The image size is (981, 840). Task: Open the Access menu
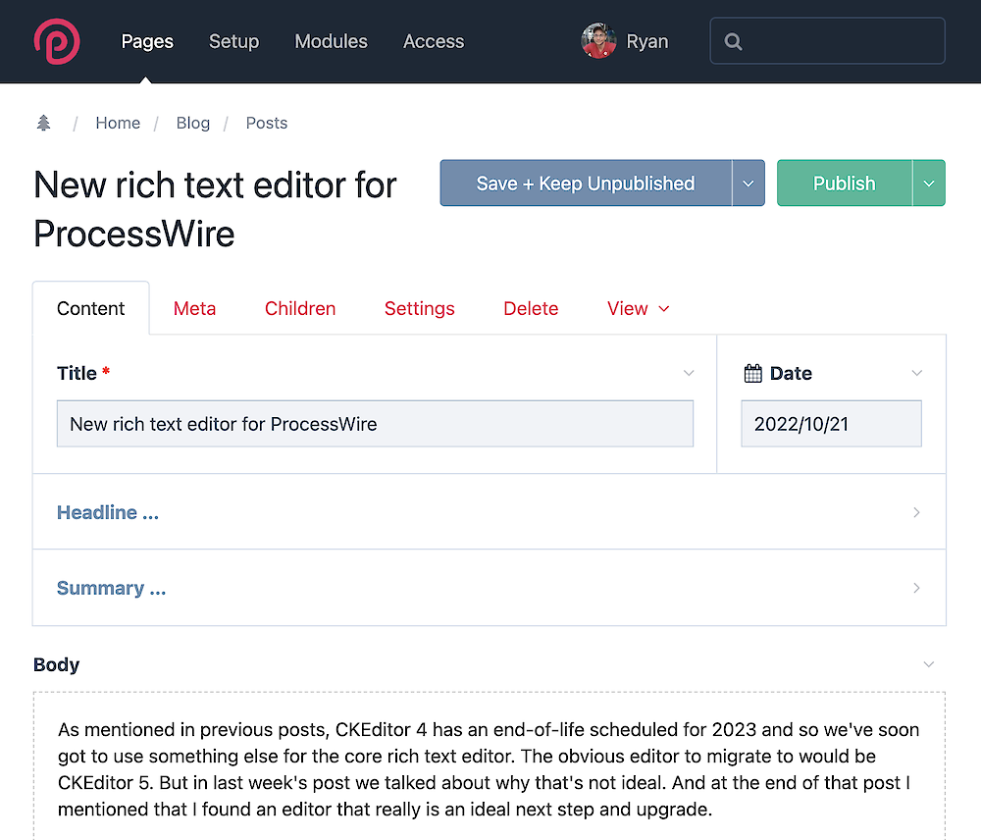coord(434,41)
